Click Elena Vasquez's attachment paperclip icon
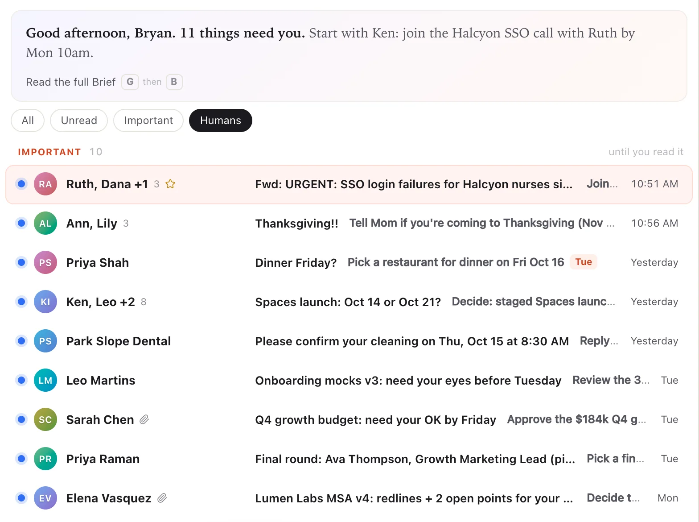 click(x=162, y=498)
